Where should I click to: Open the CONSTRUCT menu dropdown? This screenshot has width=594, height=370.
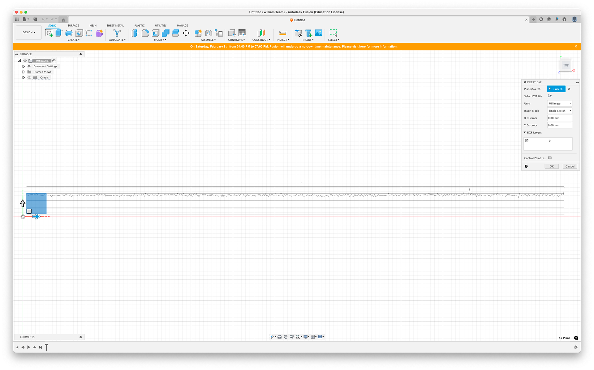261,40
